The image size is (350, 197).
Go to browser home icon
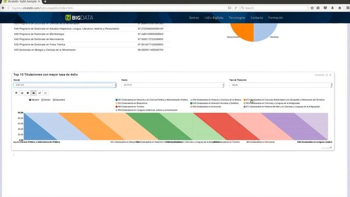340,8
